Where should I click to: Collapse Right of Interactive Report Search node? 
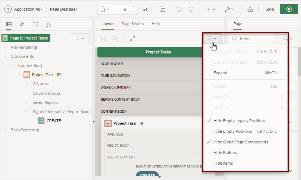click(x=26, y=112)
